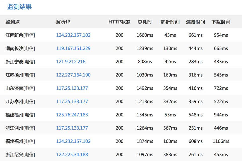Click the 监测结果 section title
The image size is (242, 161).
point(19,7)
